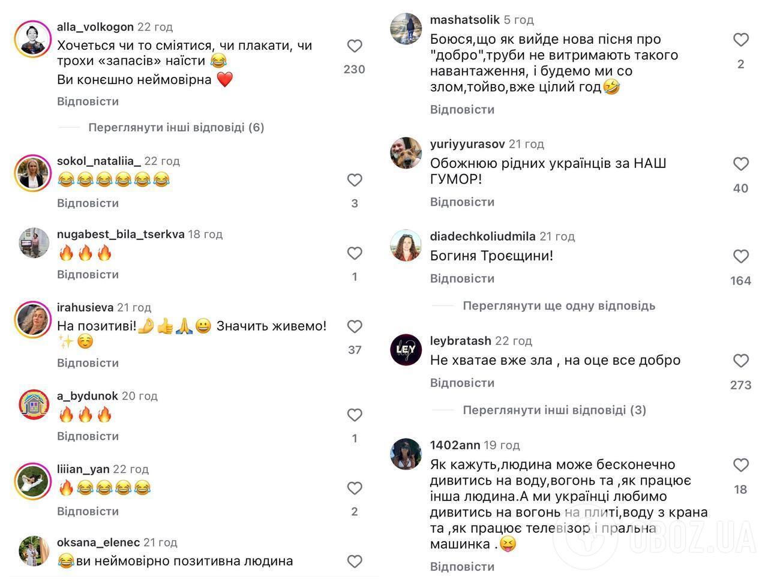
Task: Like nugabest_bila_tserkva's fire emoji comment
Action: coord(355,253)
